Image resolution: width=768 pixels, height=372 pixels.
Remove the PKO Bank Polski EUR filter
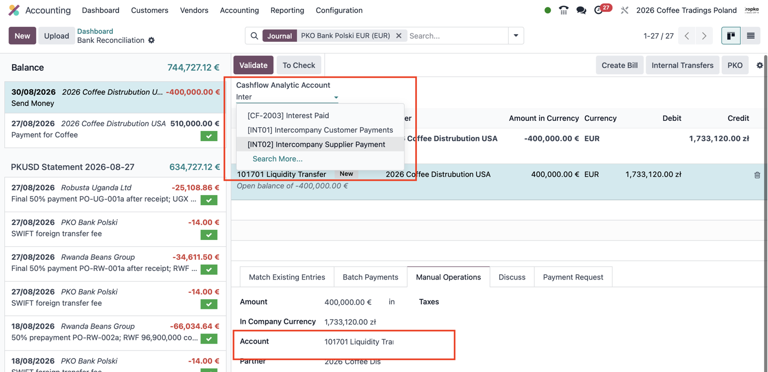pyautogui.click(x=399, y=36)
